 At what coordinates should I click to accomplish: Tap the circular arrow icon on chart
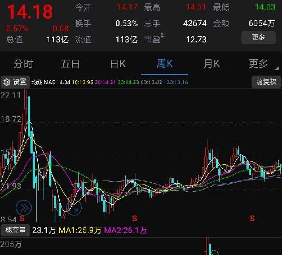pos(74,208)
